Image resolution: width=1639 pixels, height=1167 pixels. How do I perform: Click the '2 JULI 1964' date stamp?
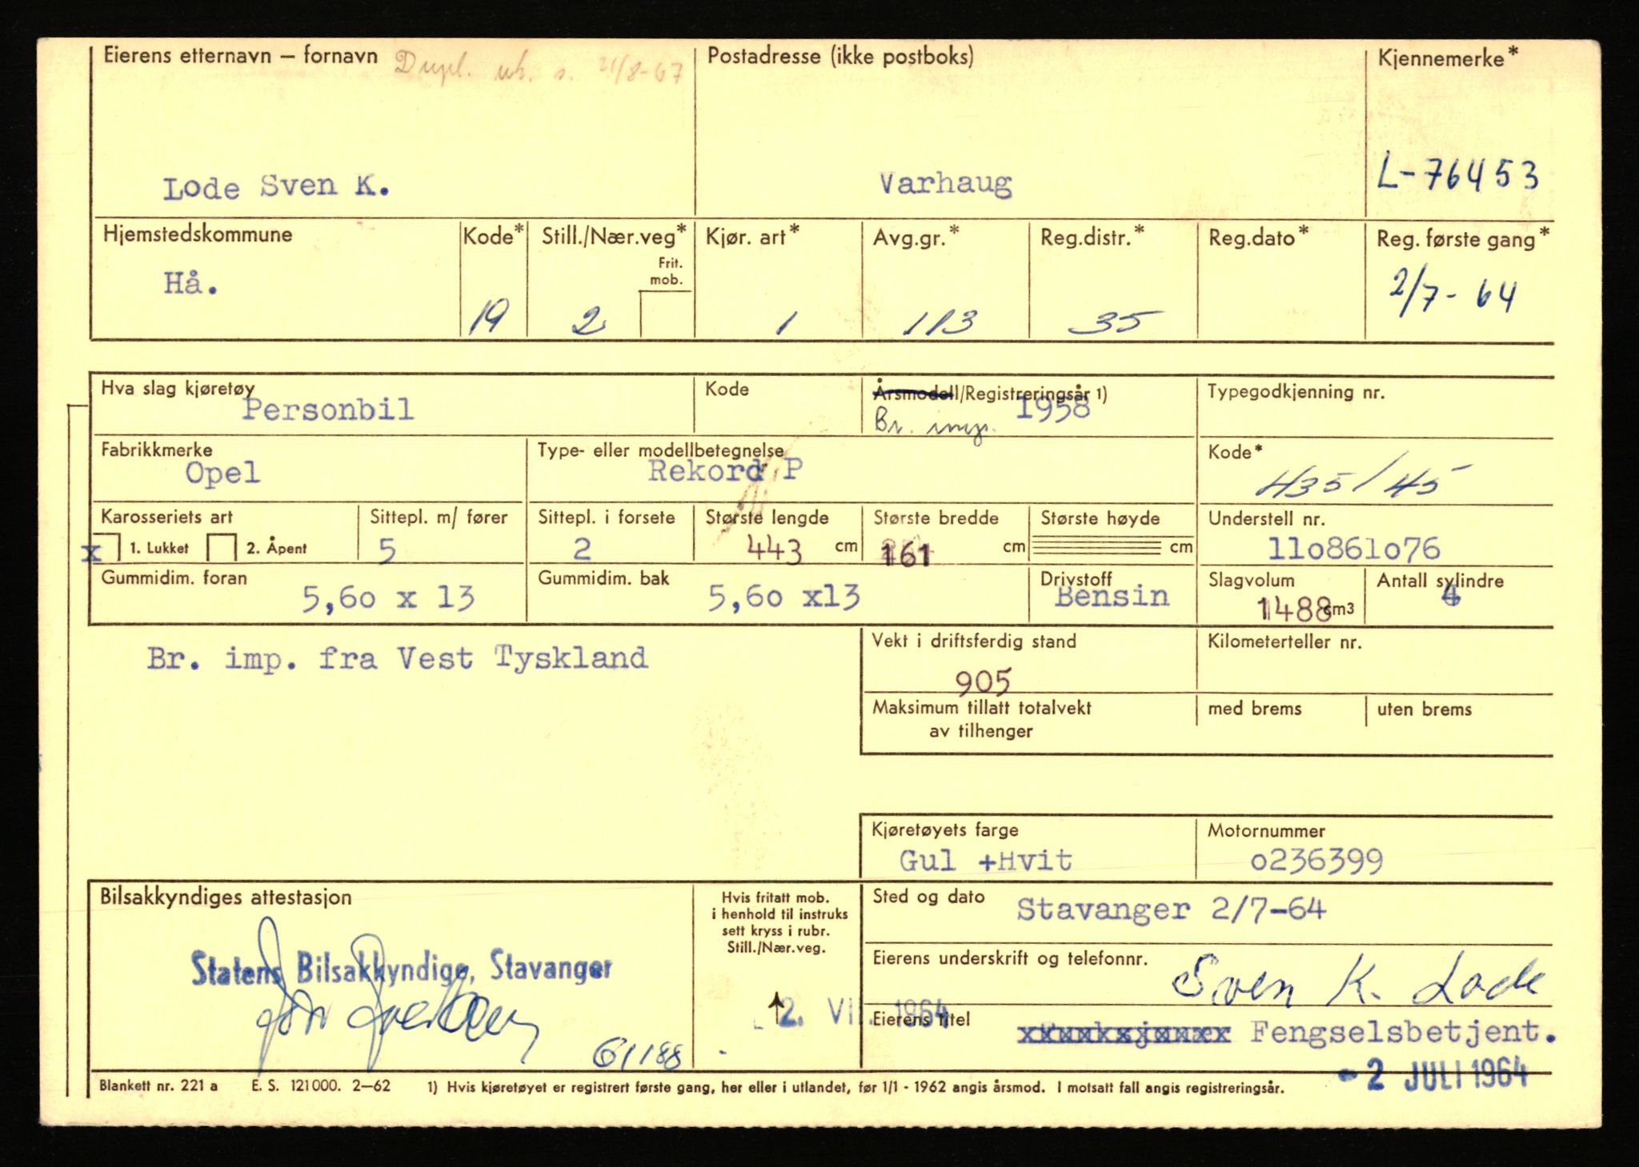pyautogui.click(x=1433, y=1075)
